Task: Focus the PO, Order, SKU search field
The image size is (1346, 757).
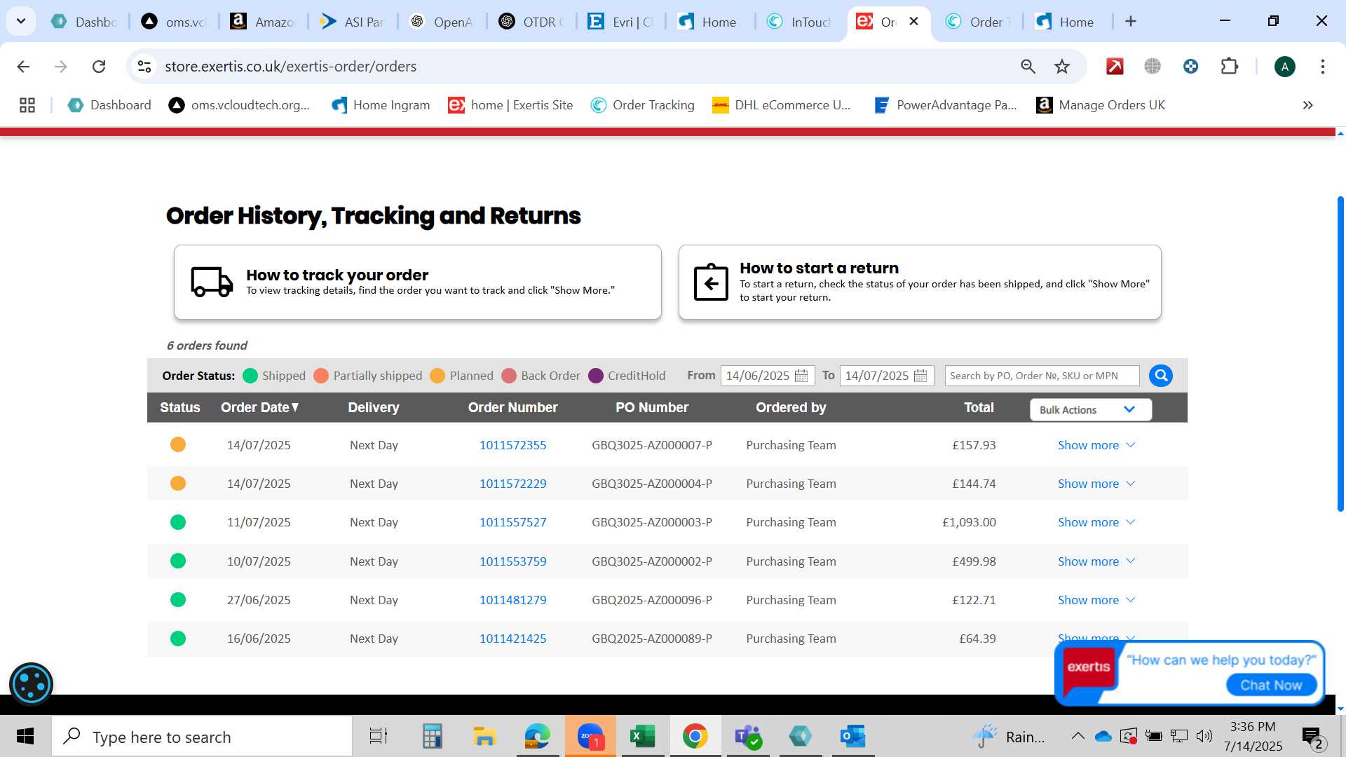Action: tap(1042, 376)
